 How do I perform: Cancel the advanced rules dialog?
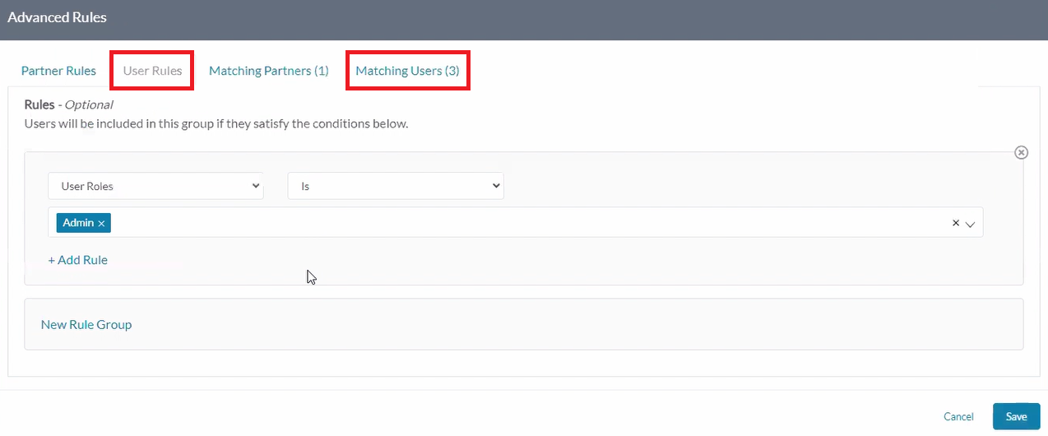(x=958, y=417)
